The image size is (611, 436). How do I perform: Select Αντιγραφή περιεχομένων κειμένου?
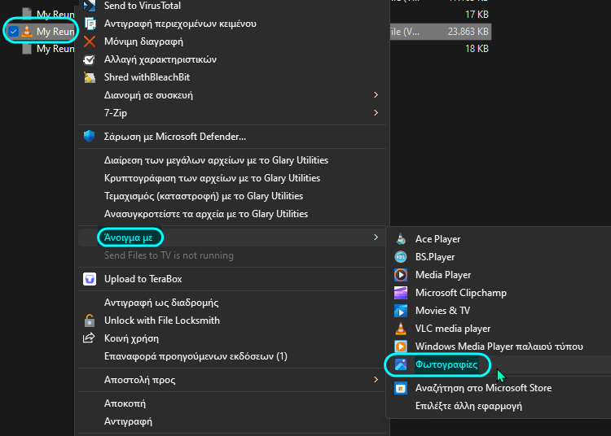coord(232,24)
